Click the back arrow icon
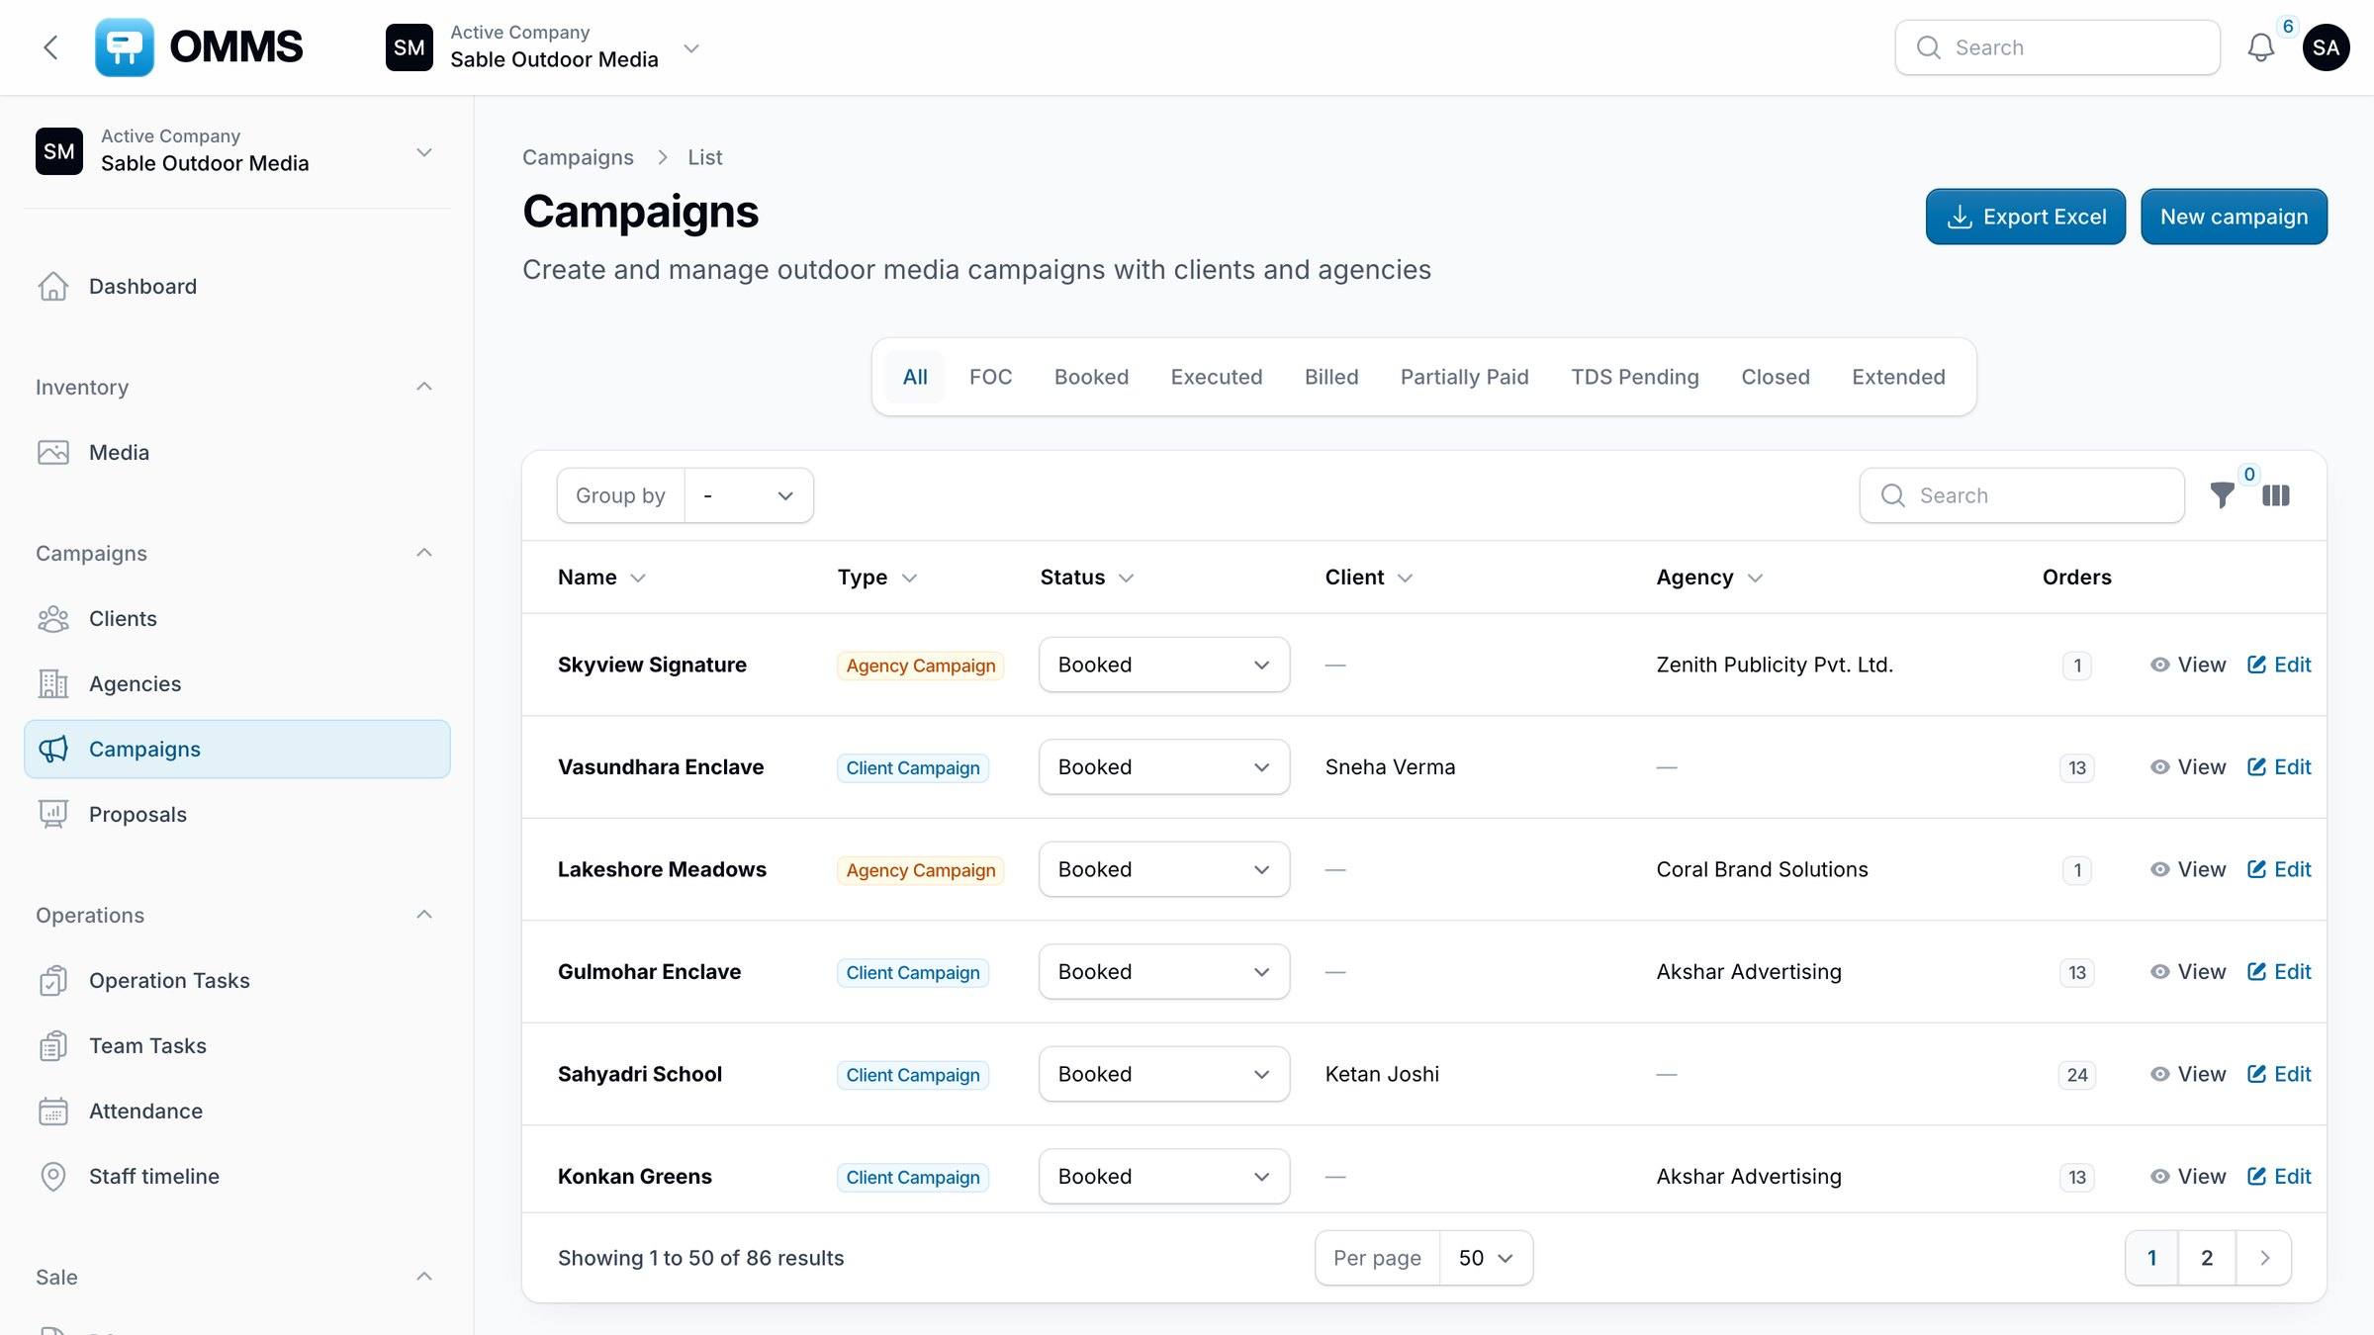This screenshot has width=2374, height=1335. coord(50,46)
